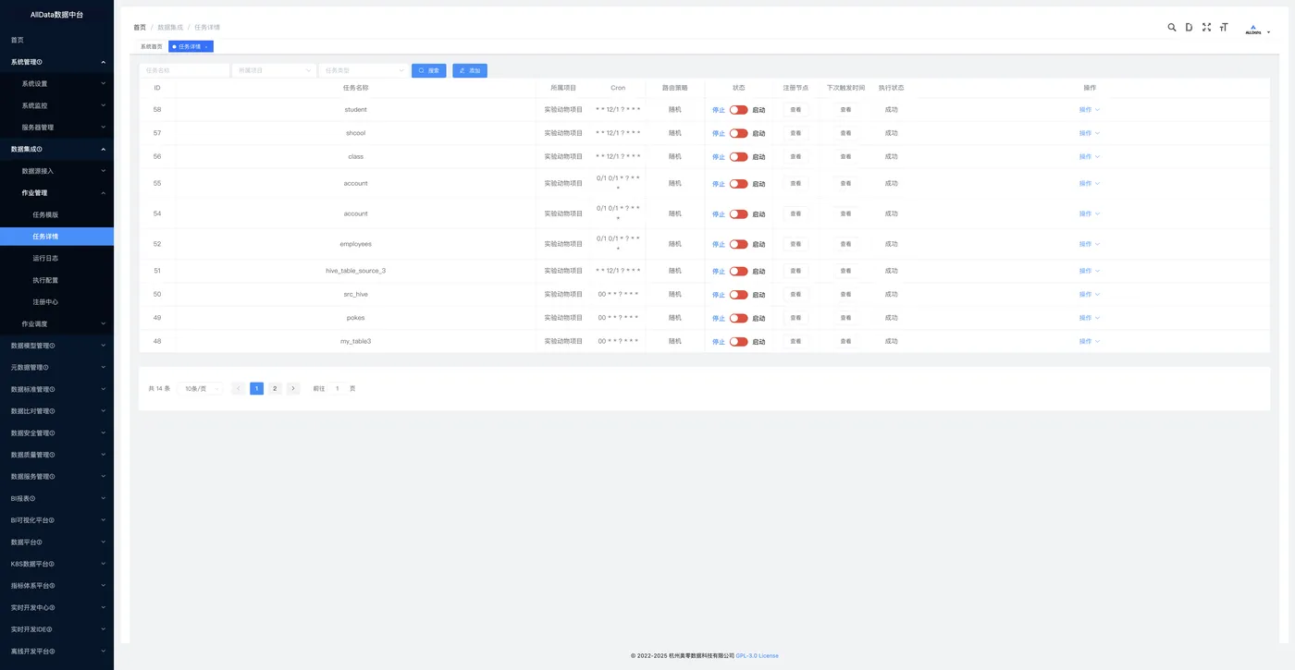This screenshot has width=1295, height=670.
Task: Click the AllData avatar logo
Action: 1252,30
